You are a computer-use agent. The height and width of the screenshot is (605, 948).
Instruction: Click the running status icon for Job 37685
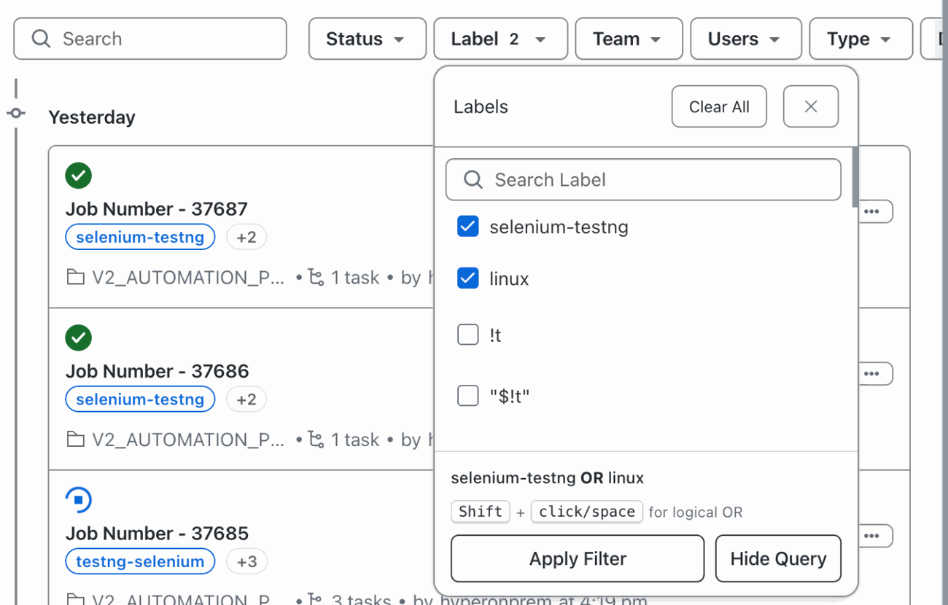[x=78, y=500]
